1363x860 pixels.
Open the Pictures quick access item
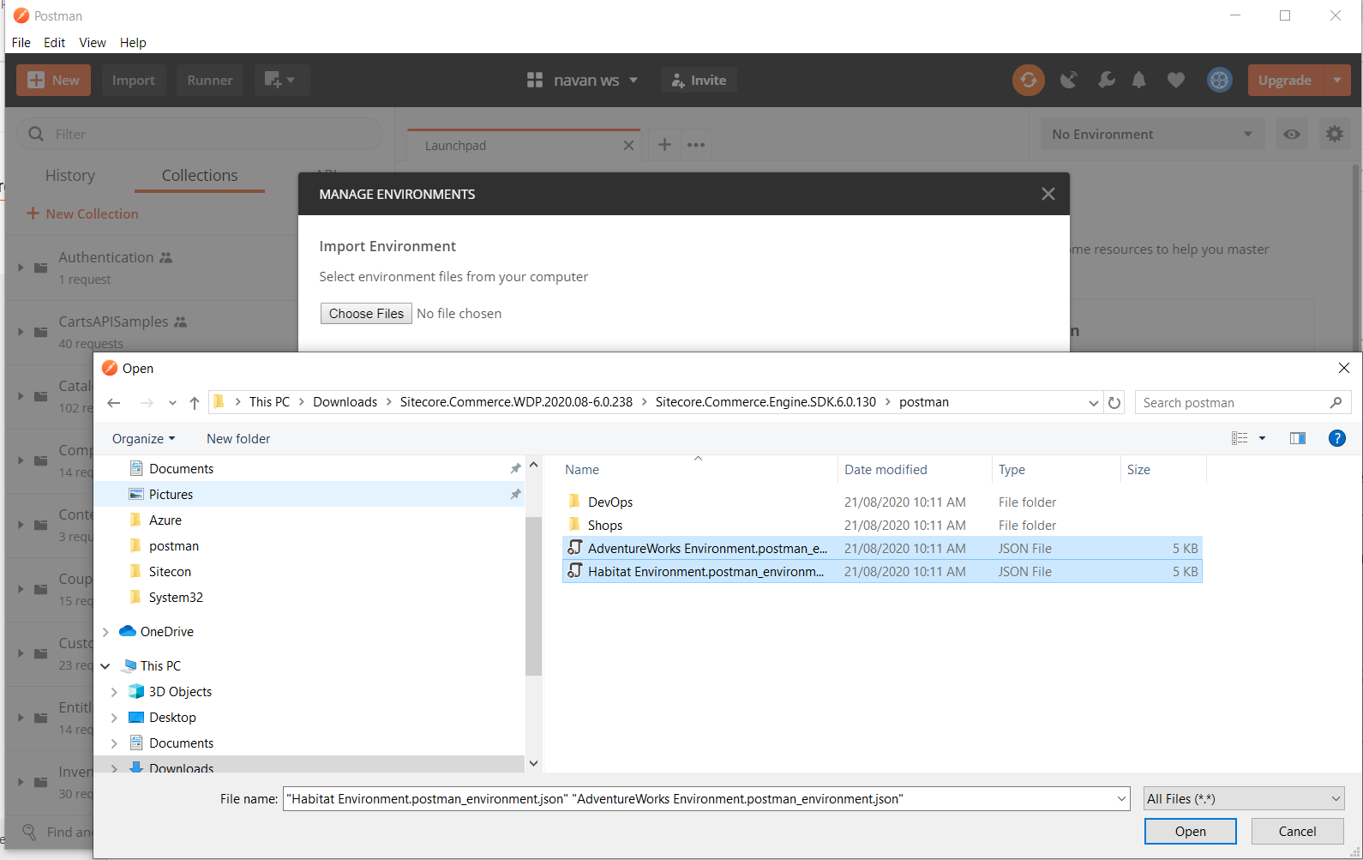click(171, 494)
